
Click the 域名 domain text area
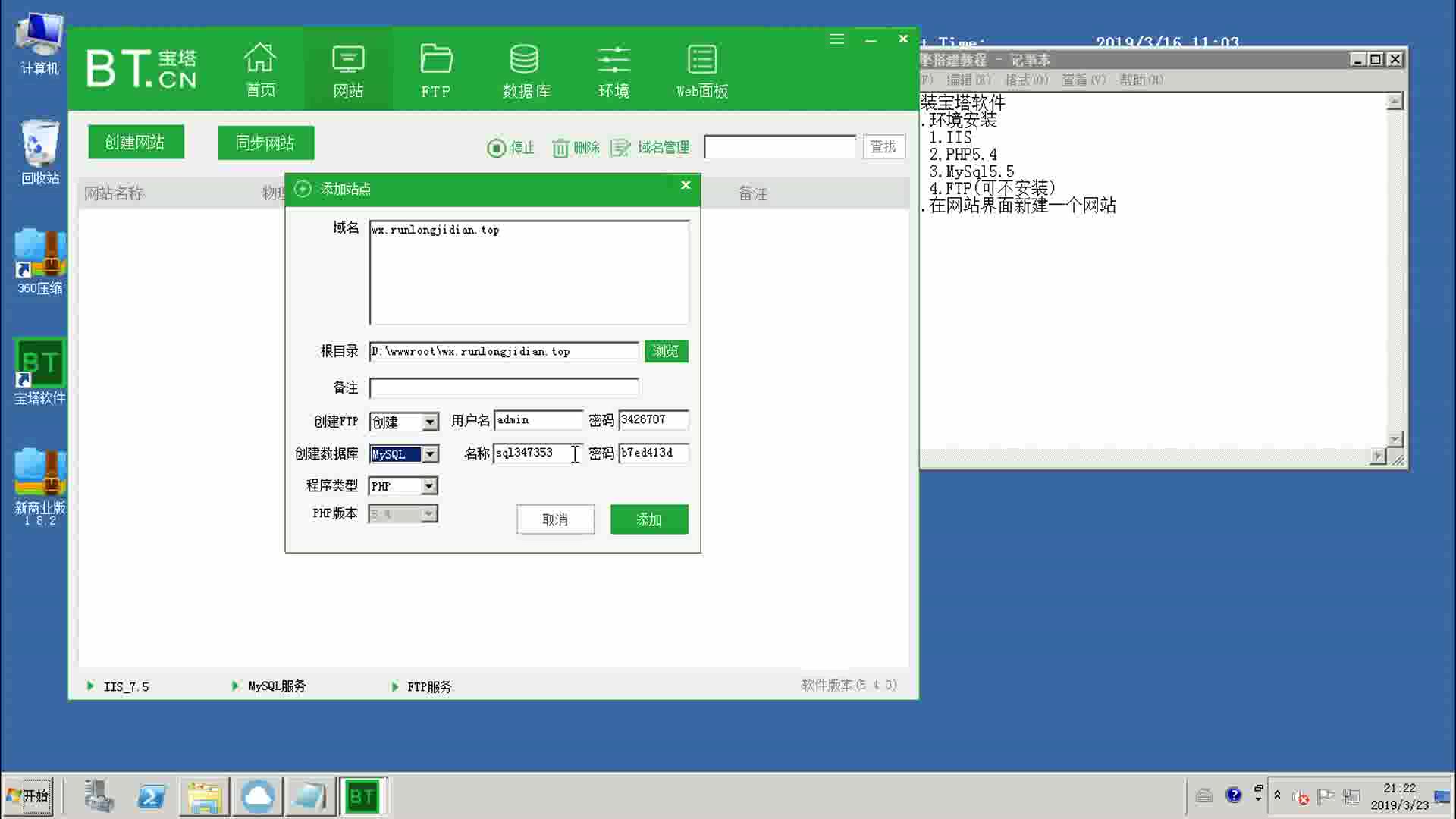pyautogui.click(x=529, y=272)
